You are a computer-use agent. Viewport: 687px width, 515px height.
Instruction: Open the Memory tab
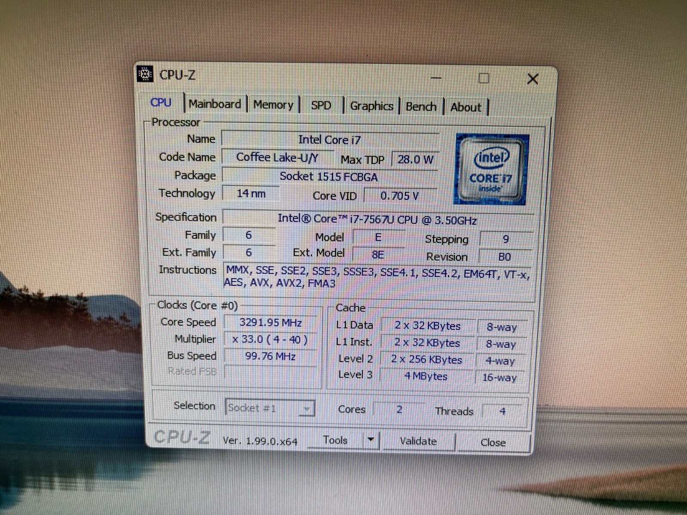click(273, 105)
